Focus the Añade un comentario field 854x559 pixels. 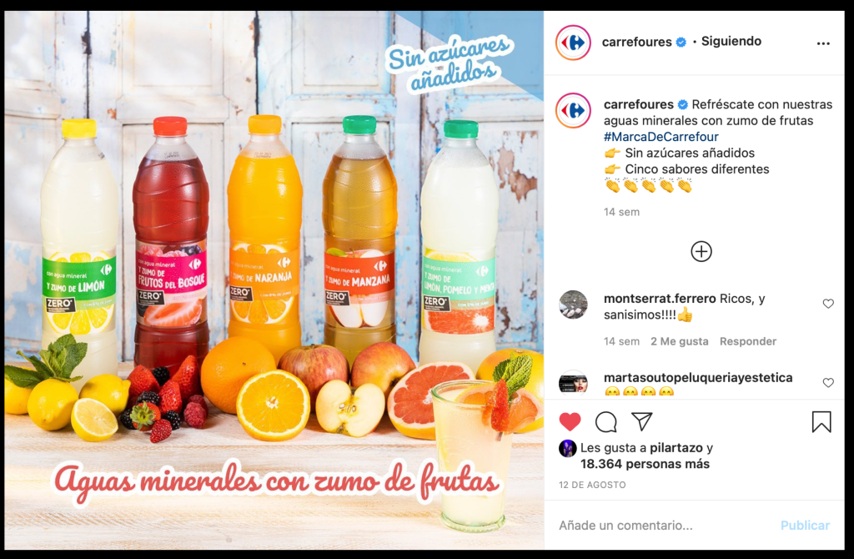click(x=665, y=526)
